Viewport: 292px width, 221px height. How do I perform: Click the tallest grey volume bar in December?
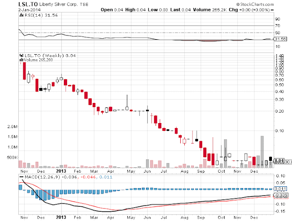(262, 152)
